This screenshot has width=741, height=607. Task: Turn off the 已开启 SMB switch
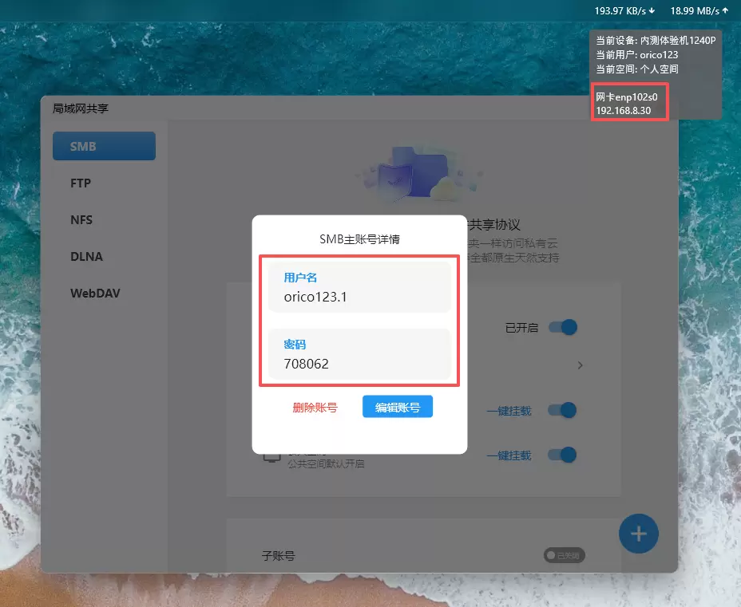[x=562, y=327]
